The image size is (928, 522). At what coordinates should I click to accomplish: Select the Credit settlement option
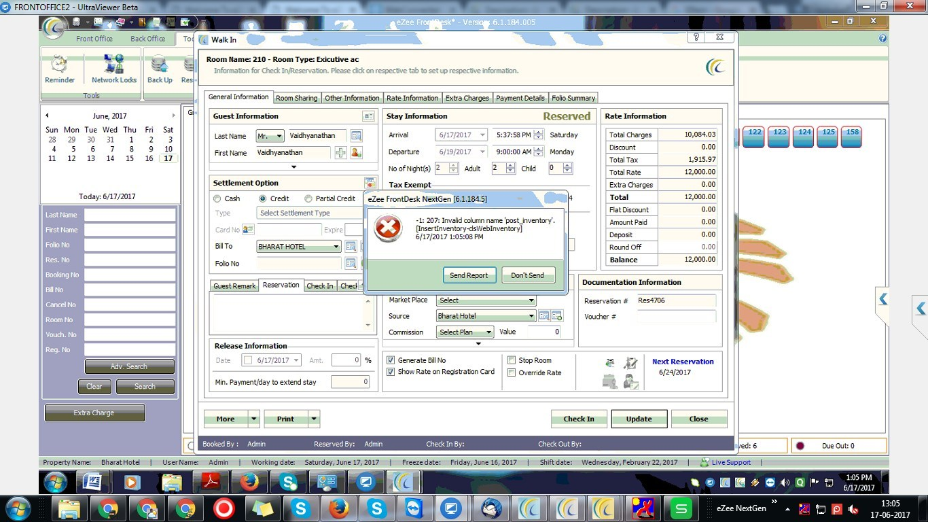coord(263,198)
